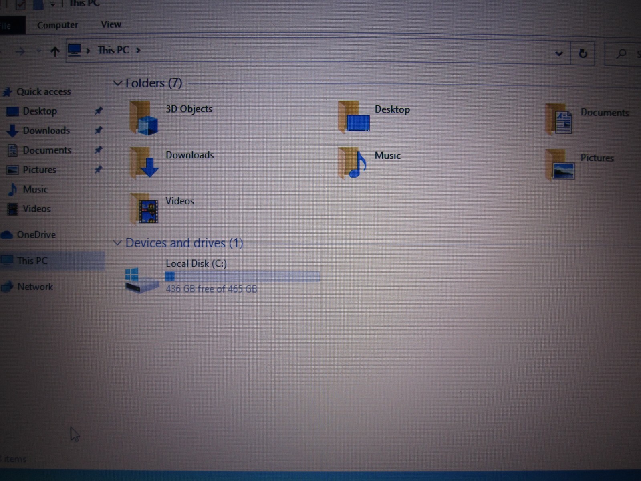
Task: Open the Downloads folder icon in Folders
Action: [x=144, y=162]
